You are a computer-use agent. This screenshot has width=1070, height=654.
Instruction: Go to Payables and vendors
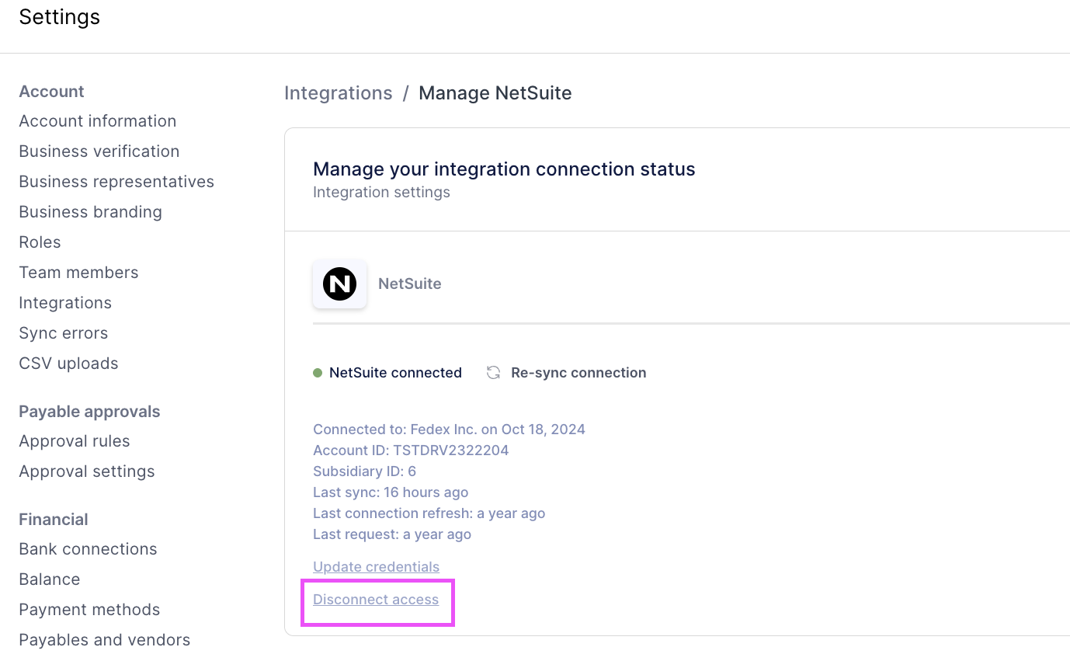click(x=105, y=640)
